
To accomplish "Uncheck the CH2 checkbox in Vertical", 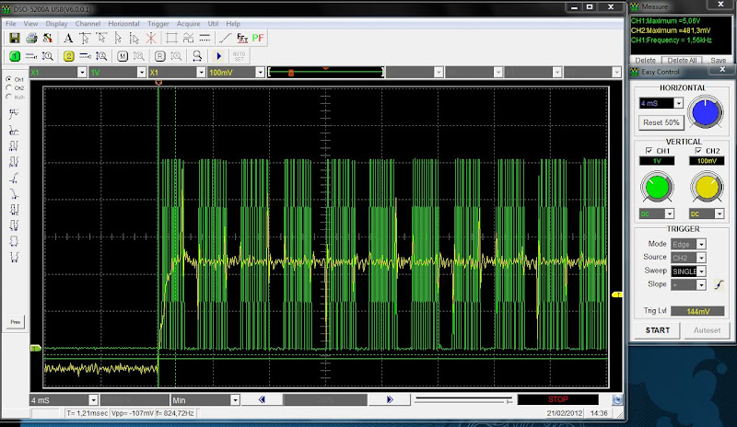I will pyautogui.click(x=698, y=151).
